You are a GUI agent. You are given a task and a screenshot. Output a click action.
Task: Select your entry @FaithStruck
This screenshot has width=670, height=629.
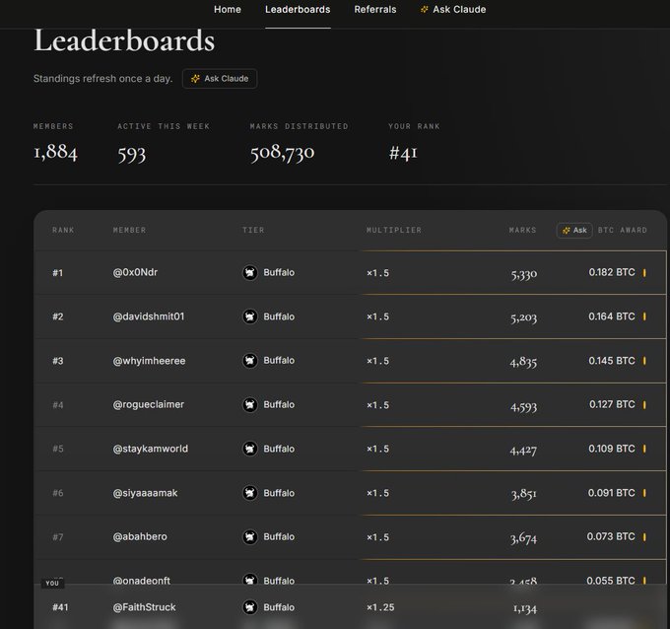(x=145, y=607)
